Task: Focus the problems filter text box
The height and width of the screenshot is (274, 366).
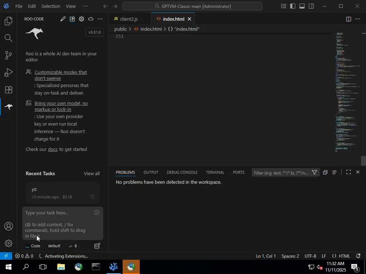Action: (281, 173)
